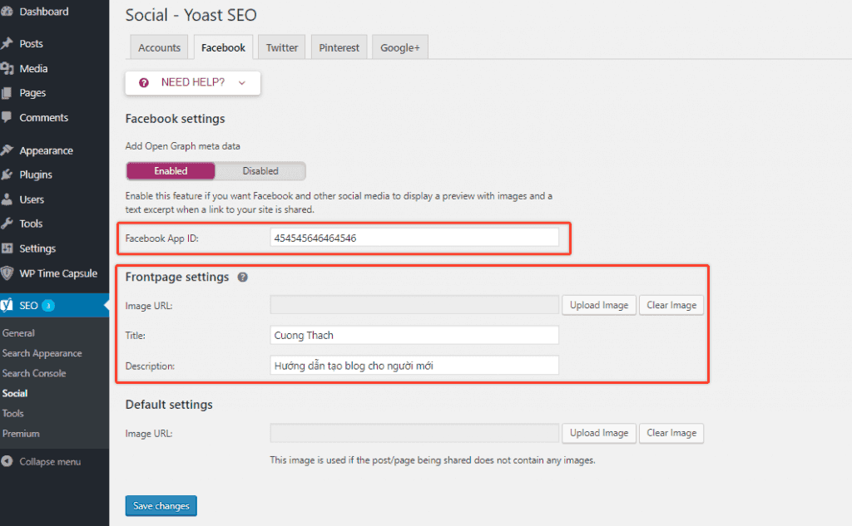Expand the NEED HELP? dropdown chevron
The height and width of the screenshot is (526, 852).
(242, 82)
